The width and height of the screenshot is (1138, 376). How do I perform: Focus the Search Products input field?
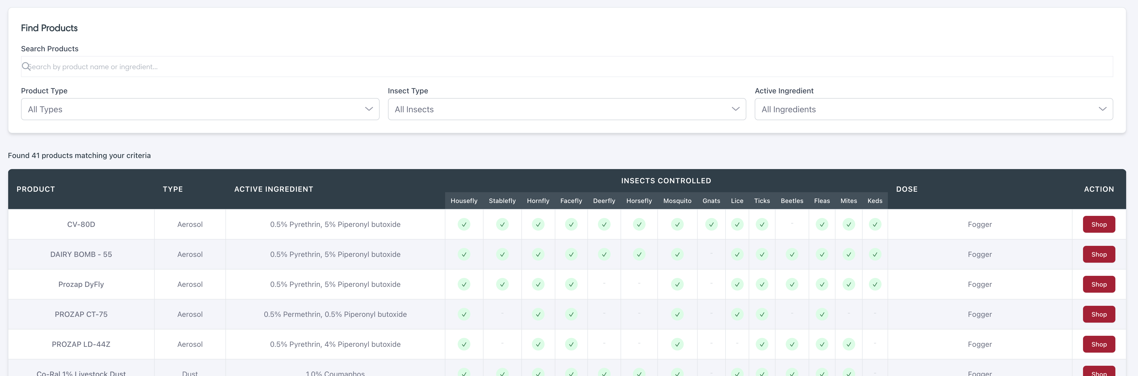(566, 67)
